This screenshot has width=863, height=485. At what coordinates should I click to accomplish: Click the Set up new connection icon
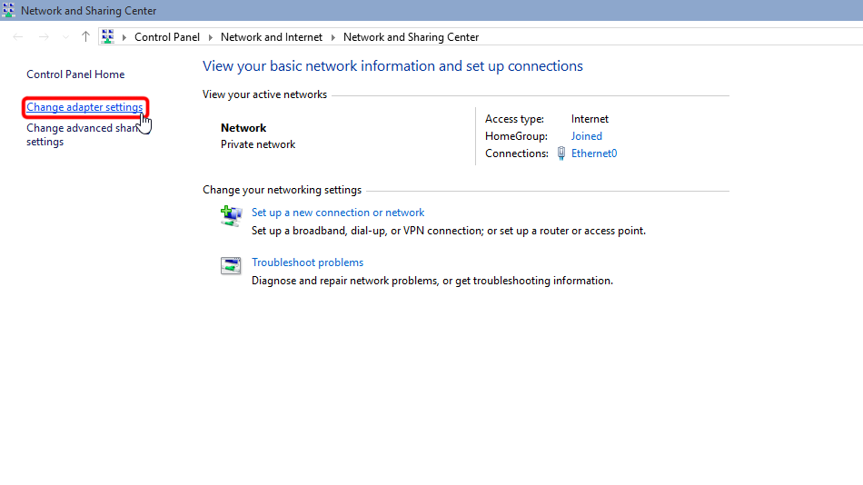231,215
